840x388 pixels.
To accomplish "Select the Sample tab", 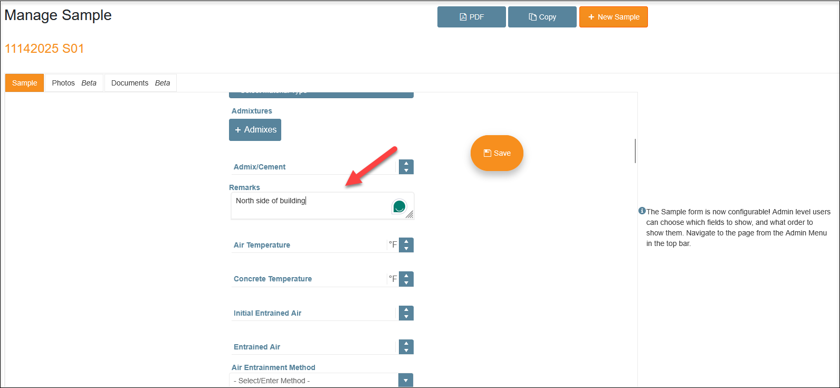I will coord(25,83).
